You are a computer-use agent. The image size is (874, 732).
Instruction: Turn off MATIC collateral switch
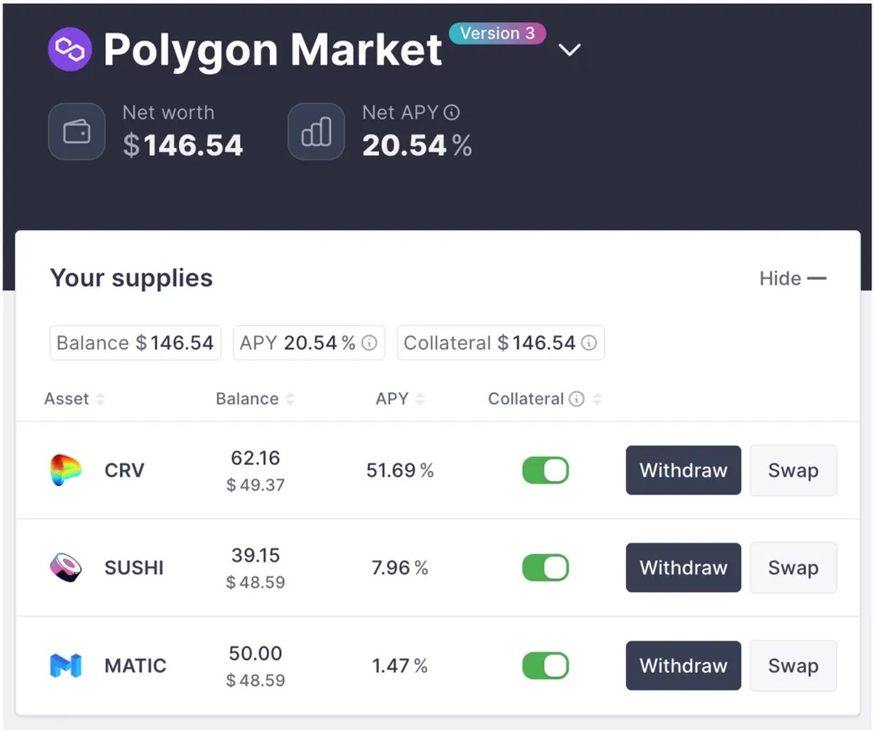[545, 666]
